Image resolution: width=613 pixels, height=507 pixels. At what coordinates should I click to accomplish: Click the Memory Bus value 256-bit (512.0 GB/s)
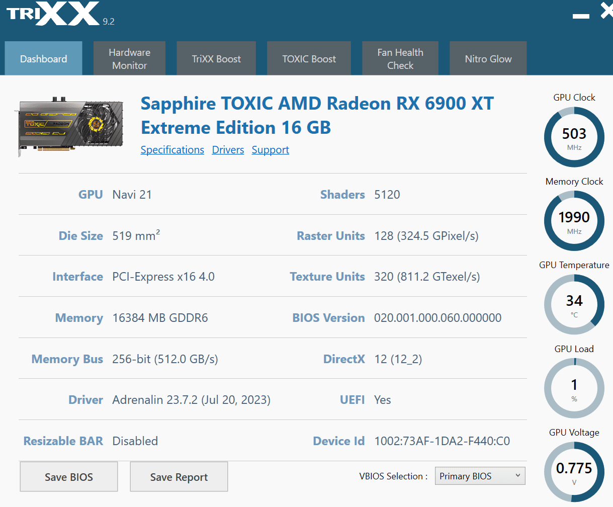pos(165,359)
